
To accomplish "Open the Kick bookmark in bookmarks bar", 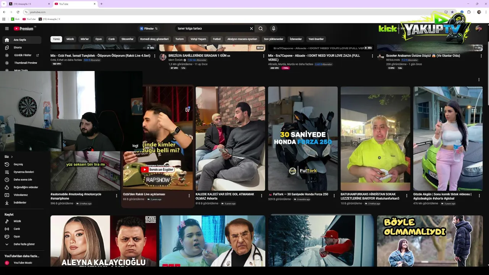I will click(x=15, y=19).
